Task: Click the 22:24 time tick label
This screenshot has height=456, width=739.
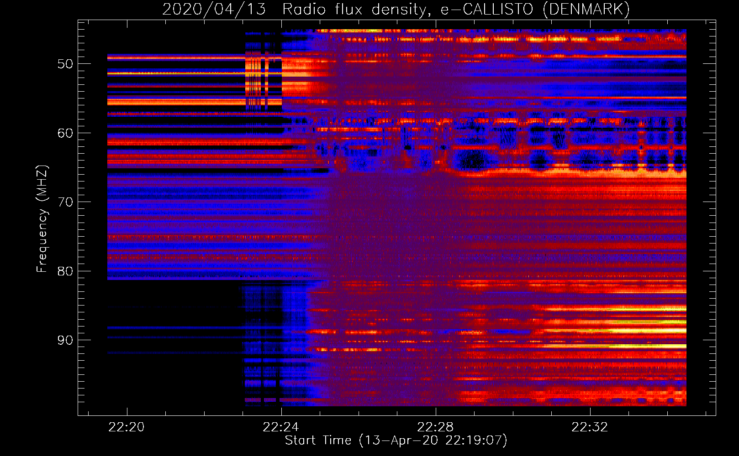Action: 281,427
